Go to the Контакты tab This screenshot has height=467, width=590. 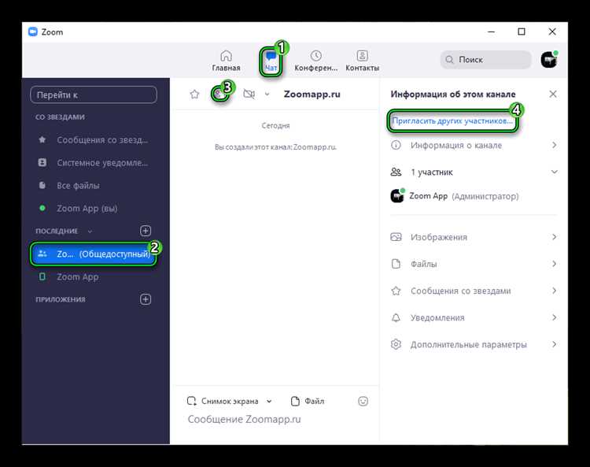362,61
